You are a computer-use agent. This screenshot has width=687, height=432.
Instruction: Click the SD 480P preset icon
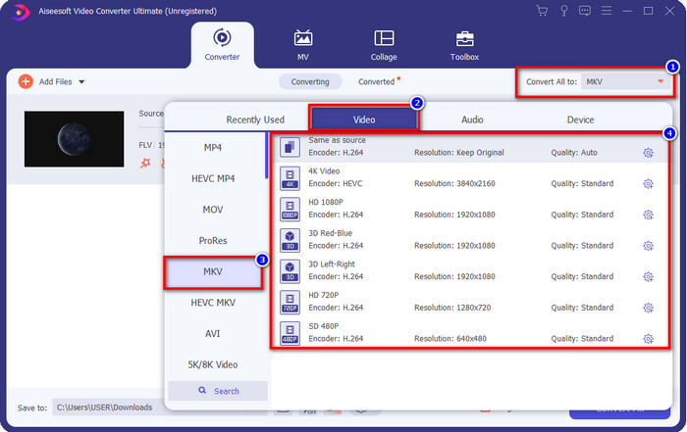[x=291, y=333]
